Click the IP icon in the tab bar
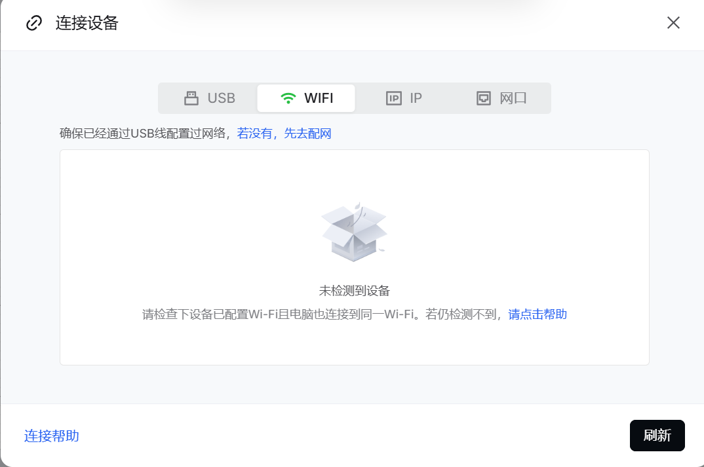Image resolution: width=704 pixels, height=467 pixels. click(x=393, y=98)
